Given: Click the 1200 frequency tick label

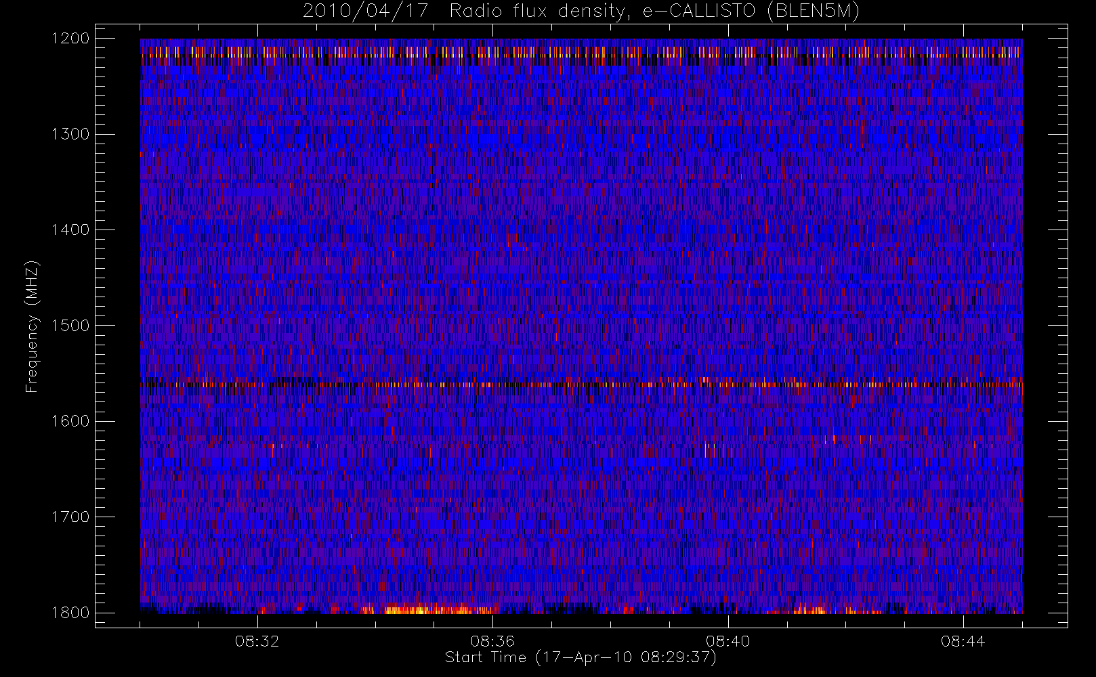Looking at the screenshot, I should point(70,39).
